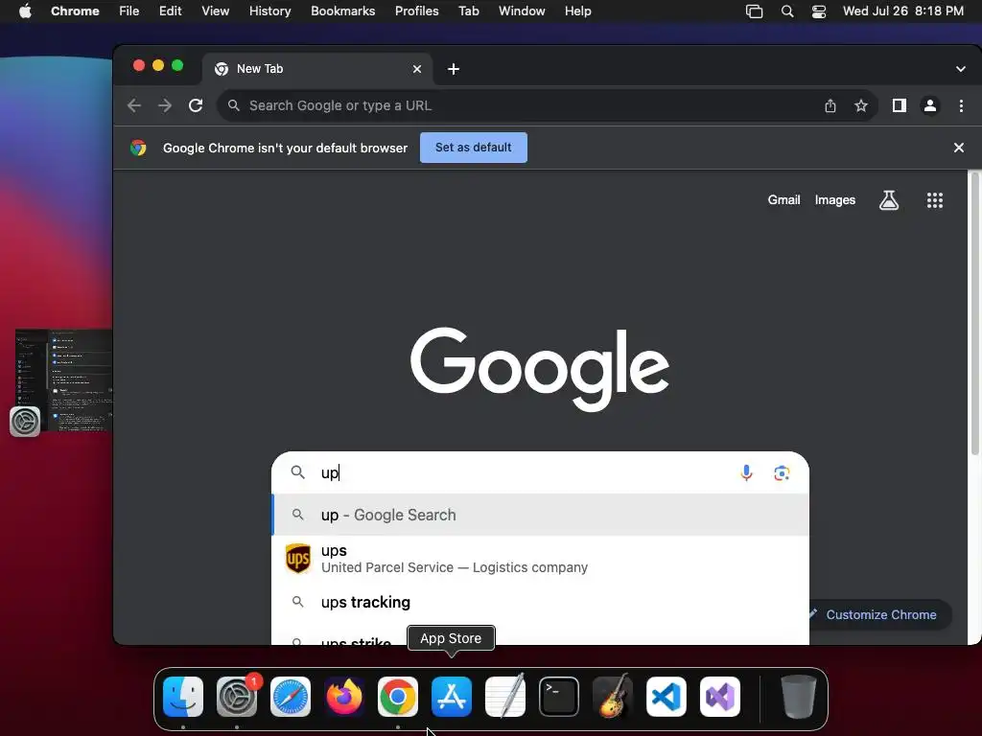Image resolution: width=982 pixels, height=736 pixels.
Task: Select the ups United Parcel Service suggestion
Action: tap(541, 559)
